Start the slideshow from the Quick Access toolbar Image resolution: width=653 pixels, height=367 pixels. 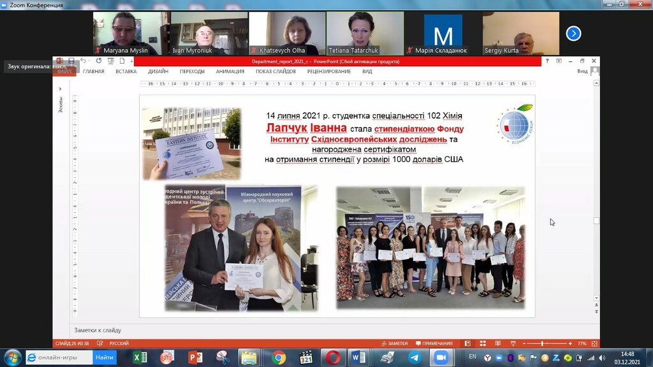[110, 61]
